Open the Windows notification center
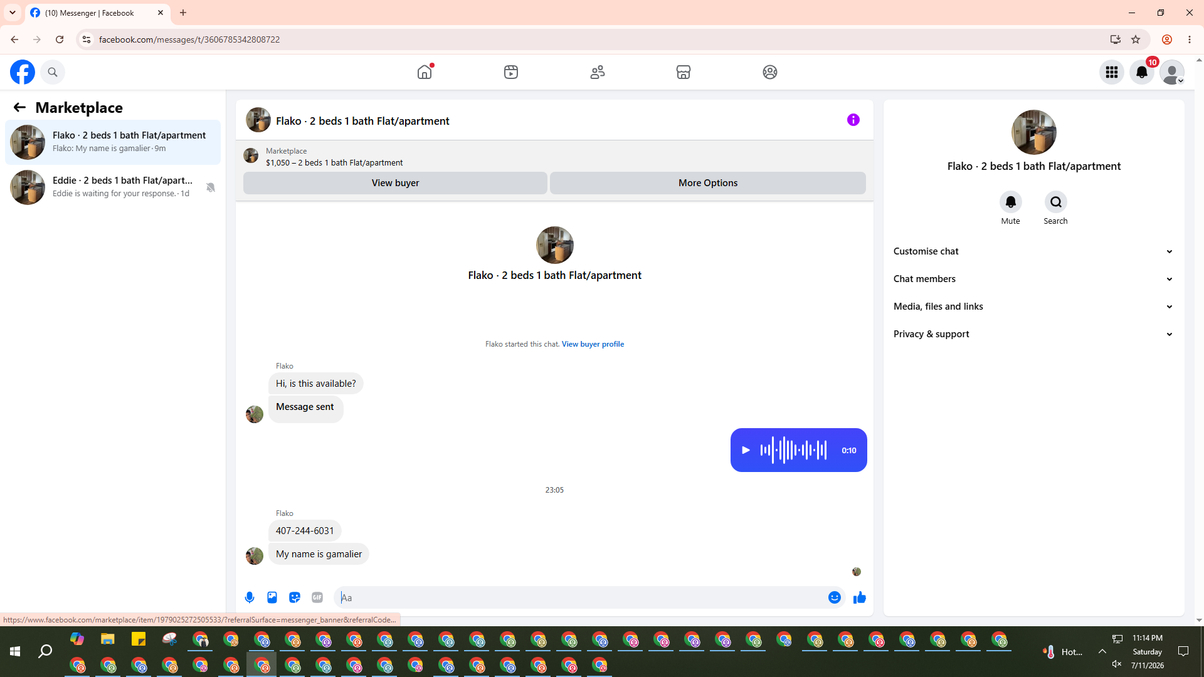 1183,652
